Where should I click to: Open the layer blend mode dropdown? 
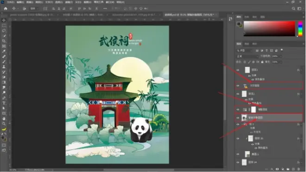(x=247, y=56)
